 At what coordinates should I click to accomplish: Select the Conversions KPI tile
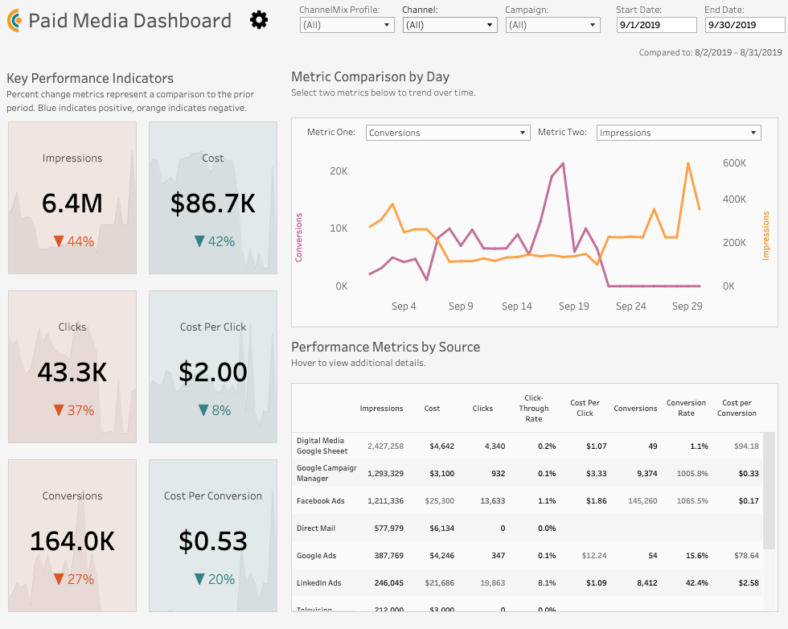pos(72,535)
